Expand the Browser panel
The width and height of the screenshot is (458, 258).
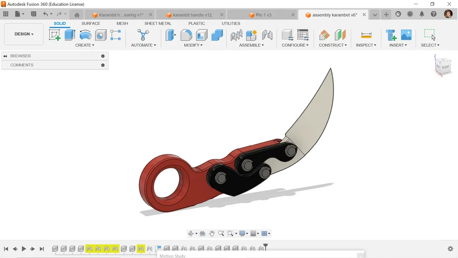103,56
